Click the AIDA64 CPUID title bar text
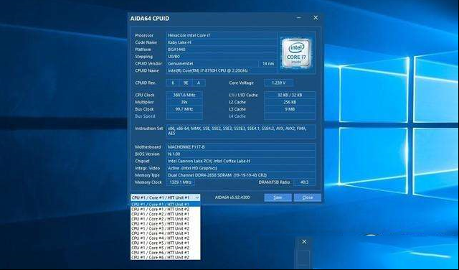Image resolution: width=459 pixels, height=270 pixels. tap(150, 19)
